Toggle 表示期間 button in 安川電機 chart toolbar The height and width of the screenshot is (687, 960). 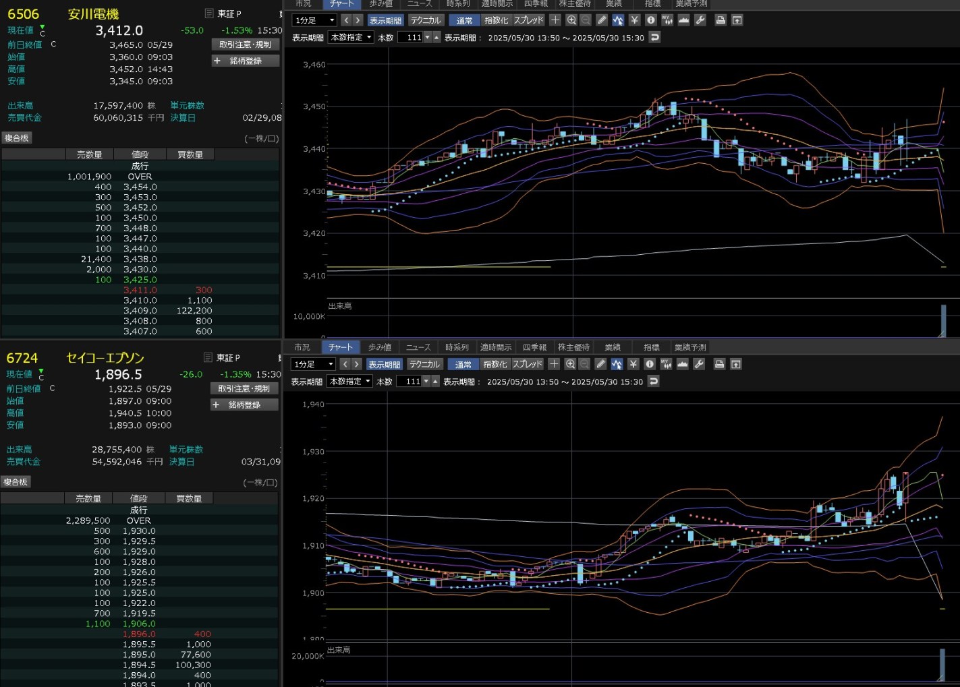386,20
